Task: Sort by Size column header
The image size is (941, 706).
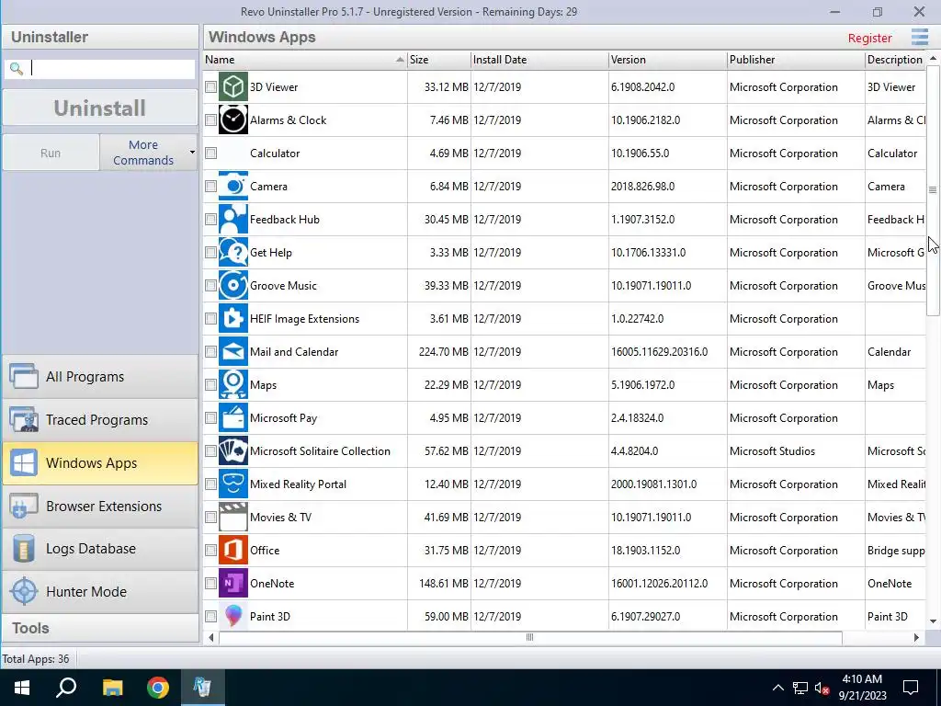Action: 438,60
